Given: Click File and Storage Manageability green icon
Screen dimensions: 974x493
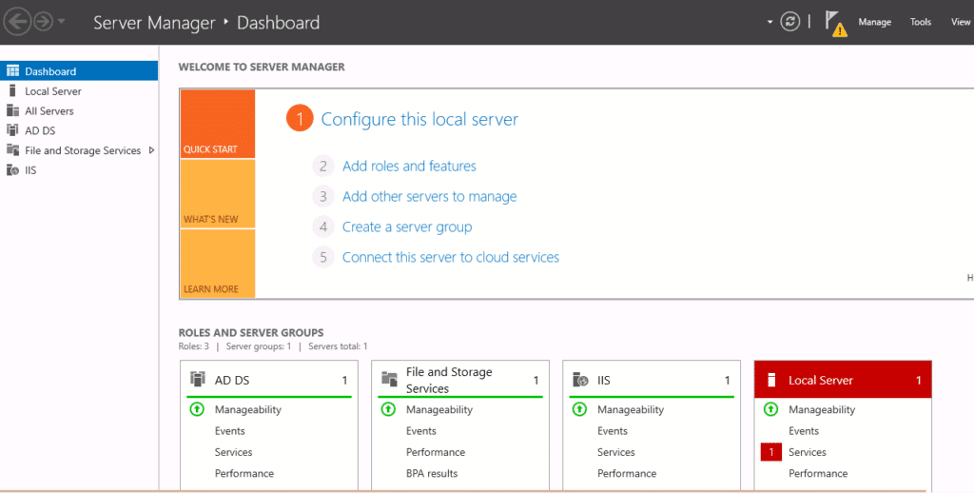Looking at the screenshot, I should coord(388,409).
